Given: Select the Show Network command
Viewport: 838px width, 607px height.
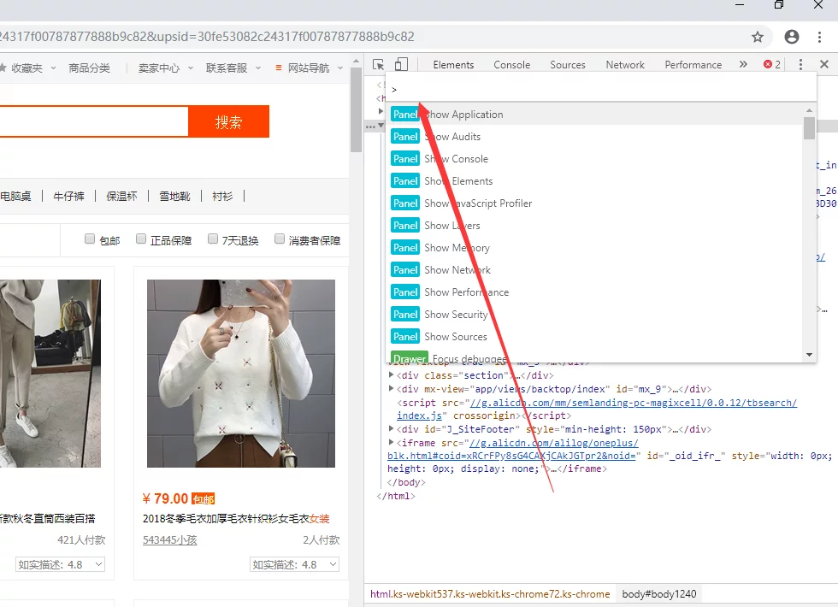Looking at the screenshot, I should (x=594, y=270).
